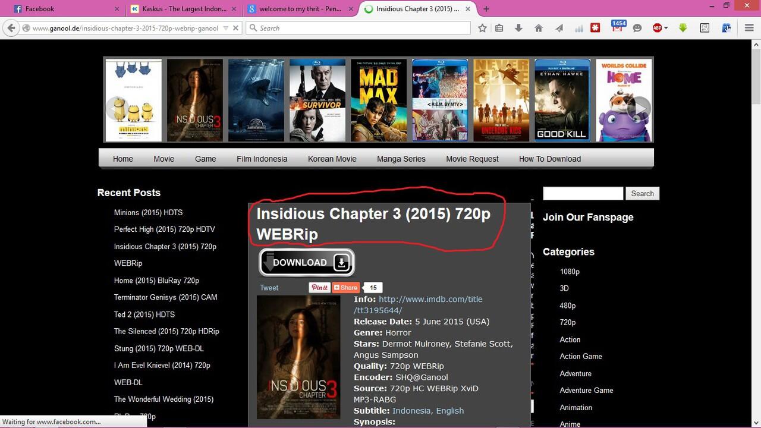Click the orange Share button
This screenshot has width=761, height=428.
pyautogui.click(x=346, y=288)
